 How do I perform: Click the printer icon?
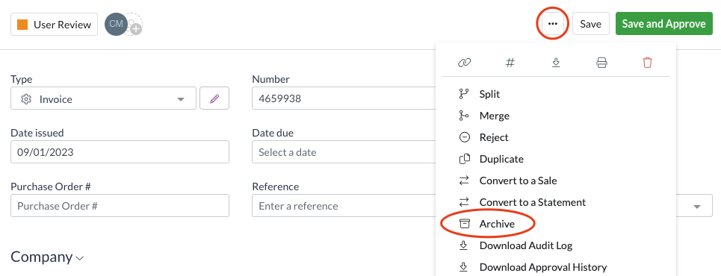click(601, 63)
